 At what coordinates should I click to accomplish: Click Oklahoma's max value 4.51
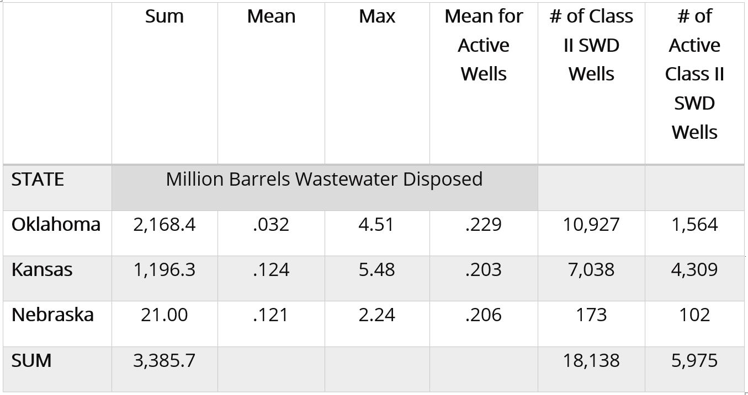377,225
